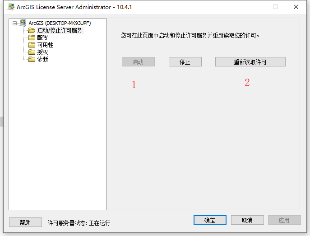
Task: Click the 重新读取许可 button
Action: click(x=250, y=62)
